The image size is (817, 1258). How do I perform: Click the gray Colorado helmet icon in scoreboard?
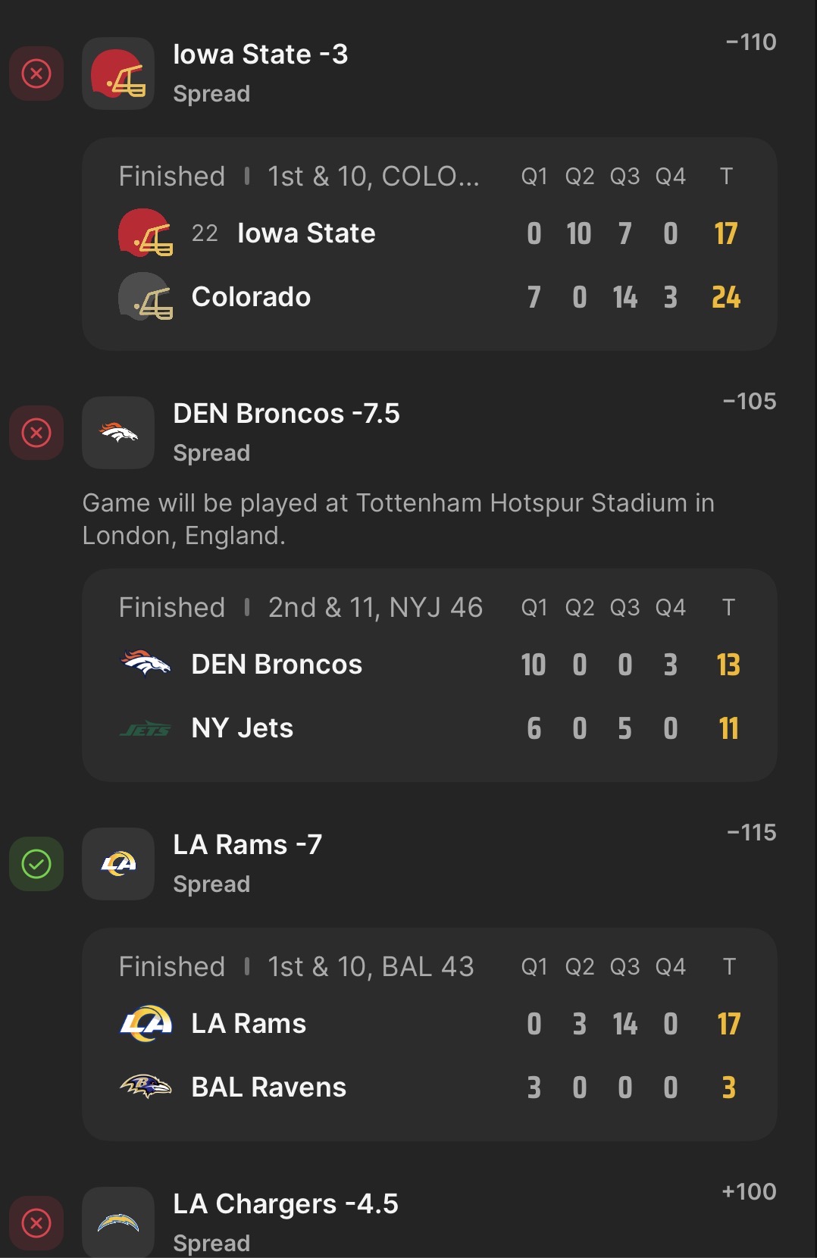coord(146,296)
